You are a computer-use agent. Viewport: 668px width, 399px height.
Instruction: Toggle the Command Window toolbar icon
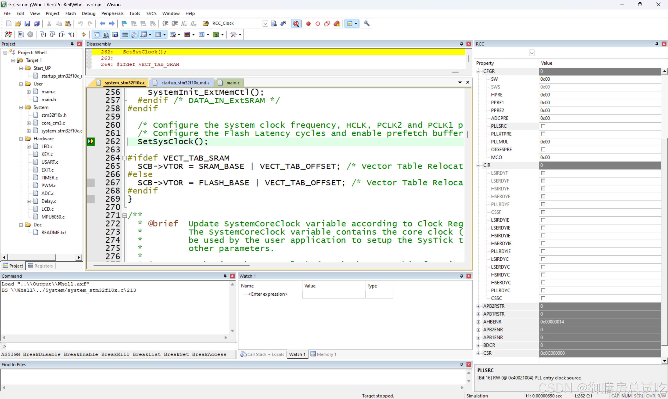coord(97,35)
